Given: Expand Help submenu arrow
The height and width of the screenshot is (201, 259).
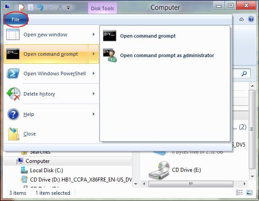Looking at the screenshot, I should [x=94, y=114].
